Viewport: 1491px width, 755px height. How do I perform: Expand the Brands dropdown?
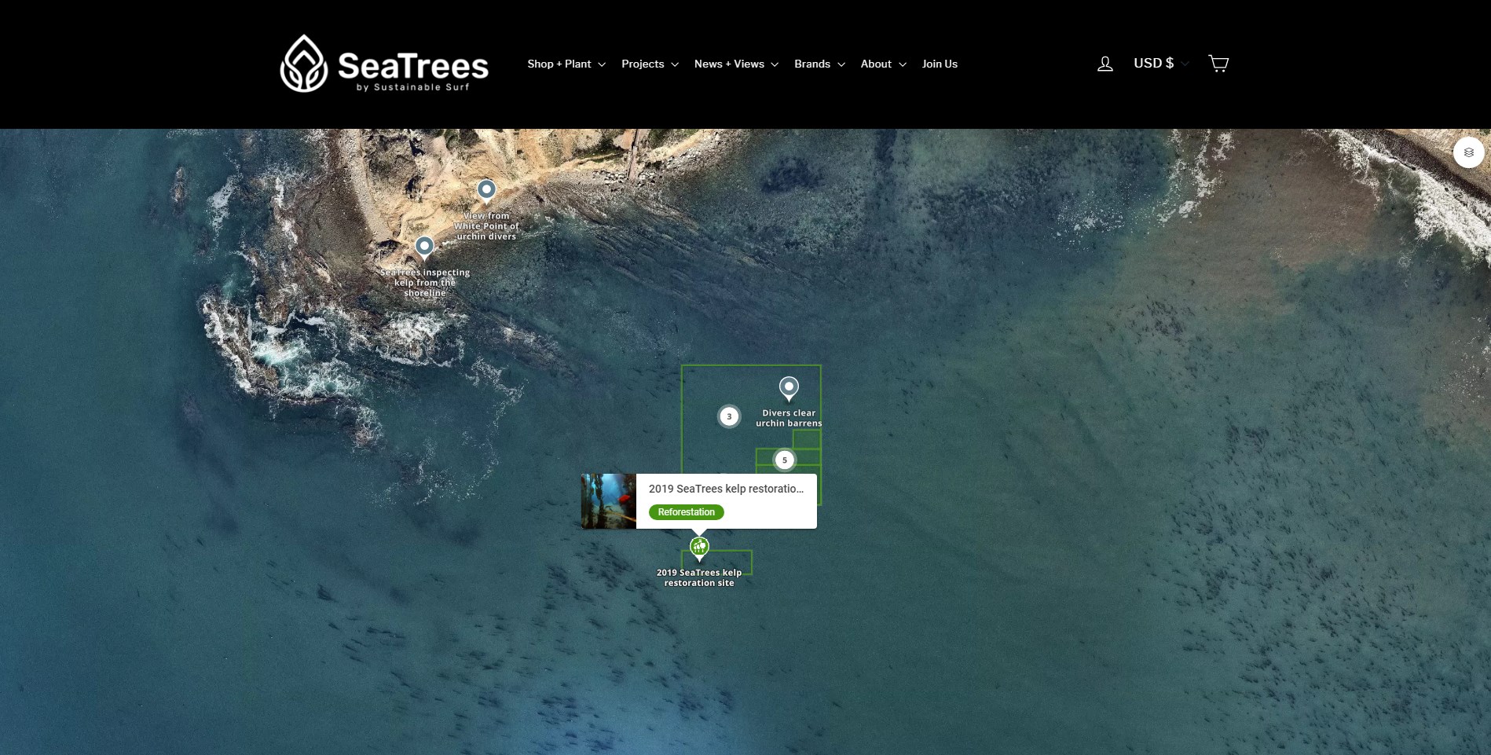pyautogui.click(x=819, y=64)
